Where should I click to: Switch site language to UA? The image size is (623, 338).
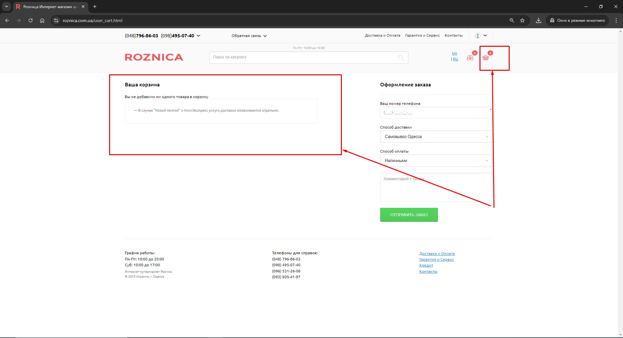point(455,53)
